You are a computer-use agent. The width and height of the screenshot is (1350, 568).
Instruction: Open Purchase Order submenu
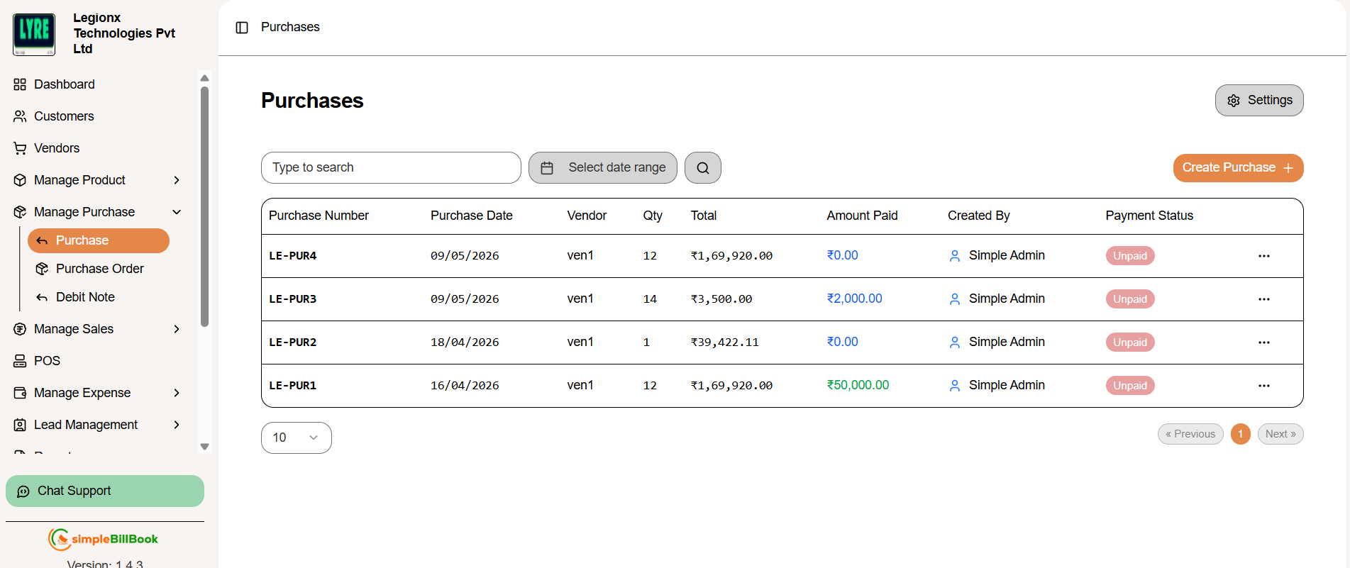(99, 269)
